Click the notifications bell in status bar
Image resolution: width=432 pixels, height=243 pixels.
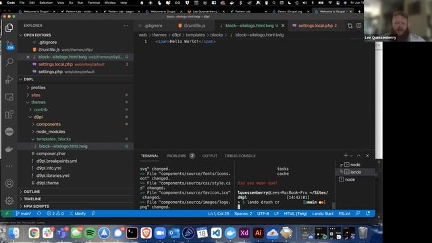368,213
